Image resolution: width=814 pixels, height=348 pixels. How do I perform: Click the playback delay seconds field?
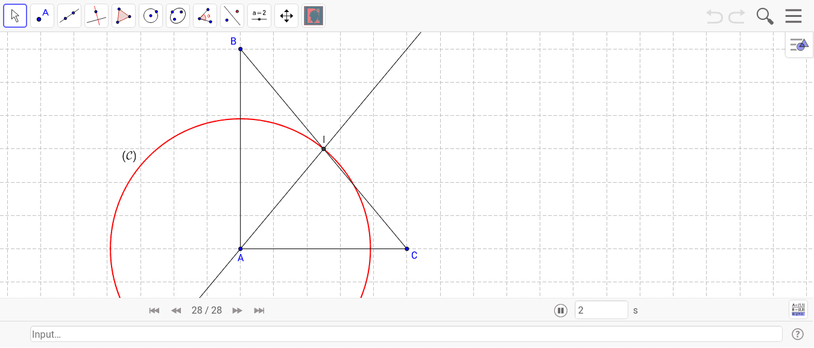[x=601, y=310]
